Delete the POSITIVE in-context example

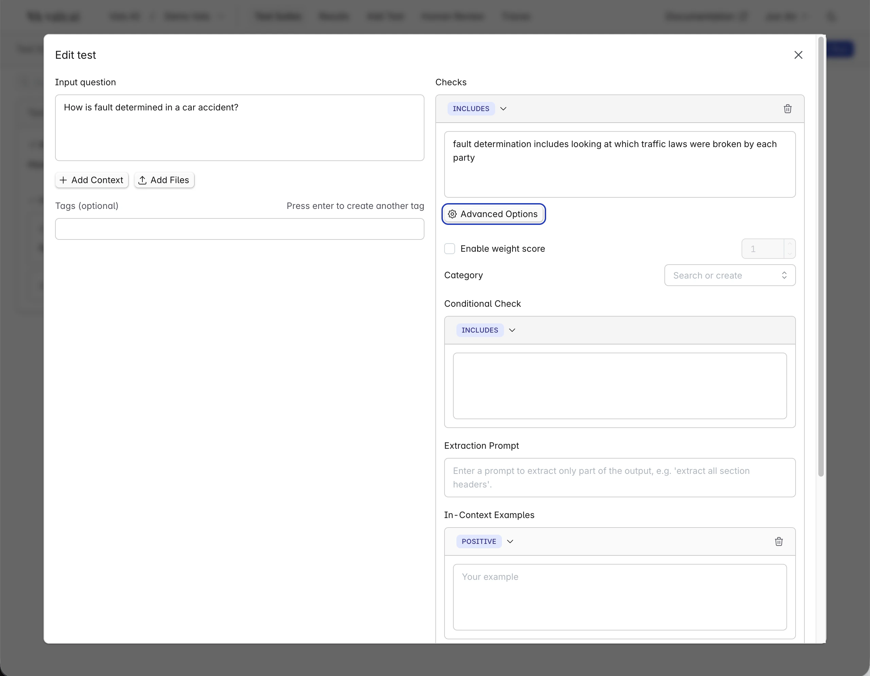[x=778, y=541]
